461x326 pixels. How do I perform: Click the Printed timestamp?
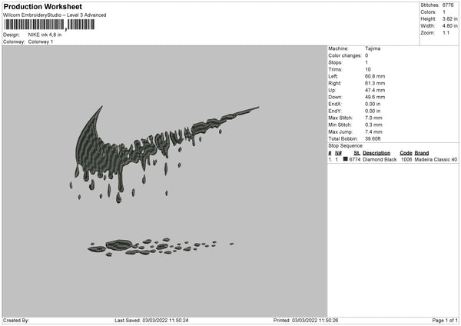click(x=306, y=320)
